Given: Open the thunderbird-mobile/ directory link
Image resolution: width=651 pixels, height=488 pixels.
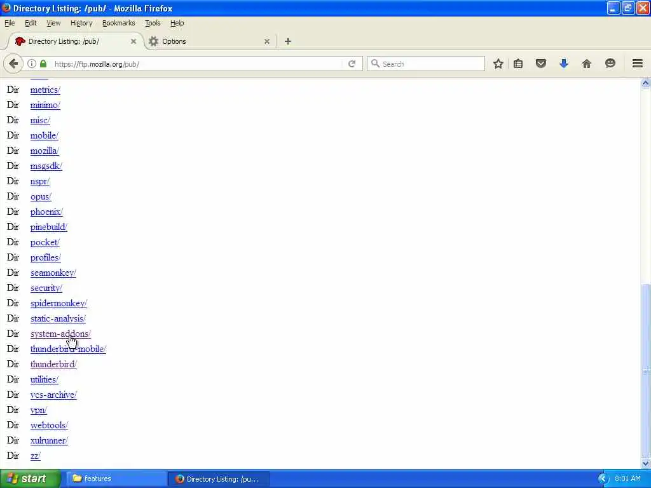Looking at the screenshot, I should coord(68,349).
